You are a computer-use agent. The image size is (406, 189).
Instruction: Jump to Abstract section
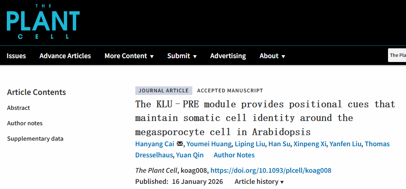pyautogui.click(x=18, y=108)
